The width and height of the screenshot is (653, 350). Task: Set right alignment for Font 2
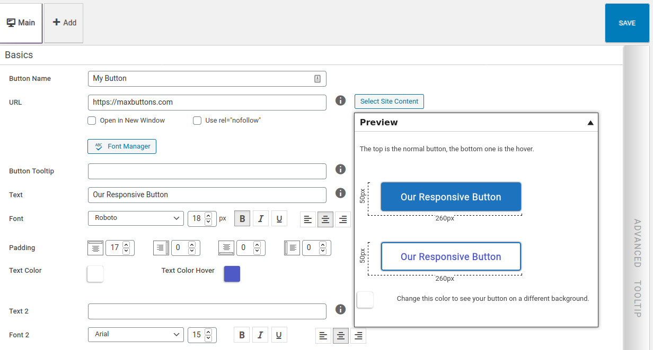pyautogui.click(x=358, y=334)
